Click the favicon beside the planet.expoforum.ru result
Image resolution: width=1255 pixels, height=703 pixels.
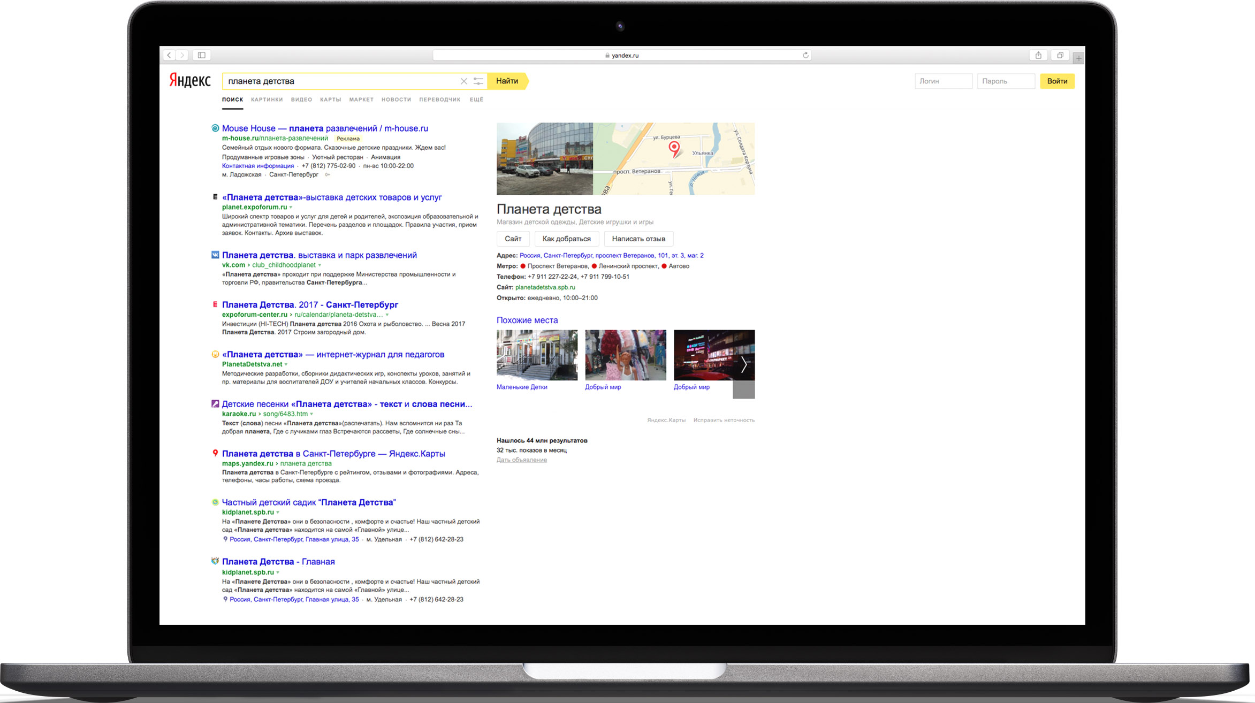pyautogui.click(x=215, y=197)
